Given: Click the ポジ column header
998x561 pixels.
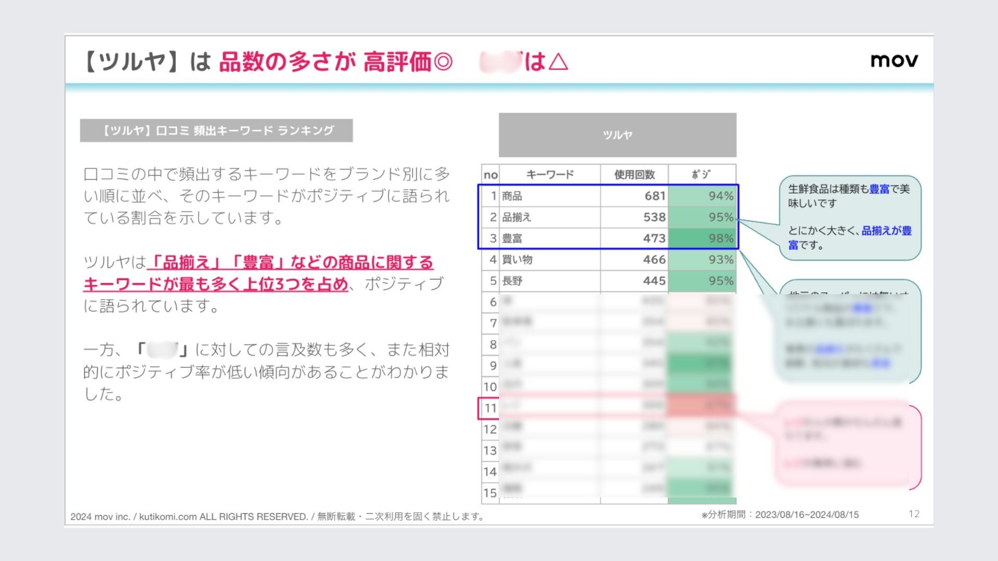Looking at the screenshot, I should (701, 175).
